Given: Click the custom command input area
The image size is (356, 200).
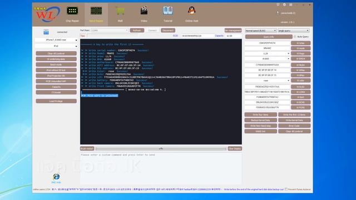Looking at the screenshot, I should pos(161,169).
